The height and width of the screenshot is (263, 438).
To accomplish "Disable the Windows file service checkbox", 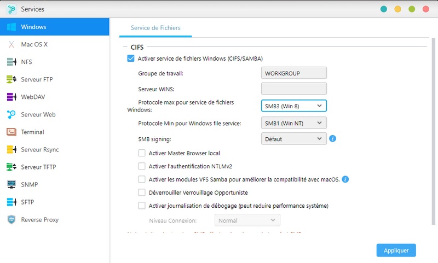I will coord(131,59).
